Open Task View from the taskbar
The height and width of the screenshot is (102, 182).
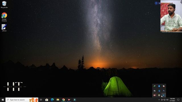click(x=41, y=100)
